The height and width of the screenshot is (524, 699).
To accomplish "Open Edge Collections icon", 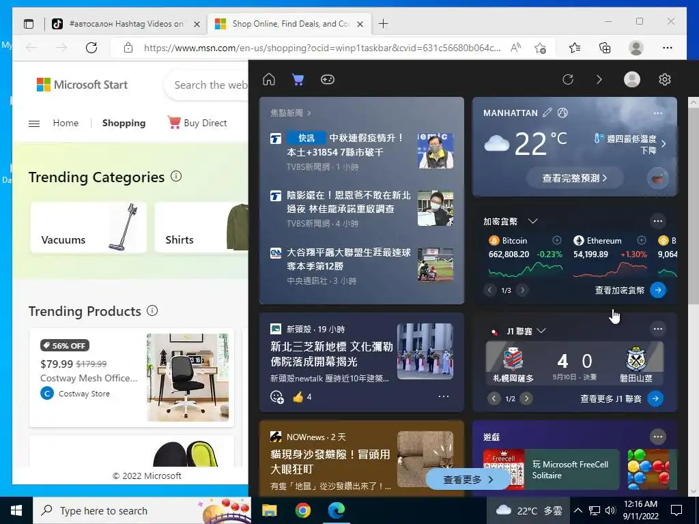I will pos(605,48).
